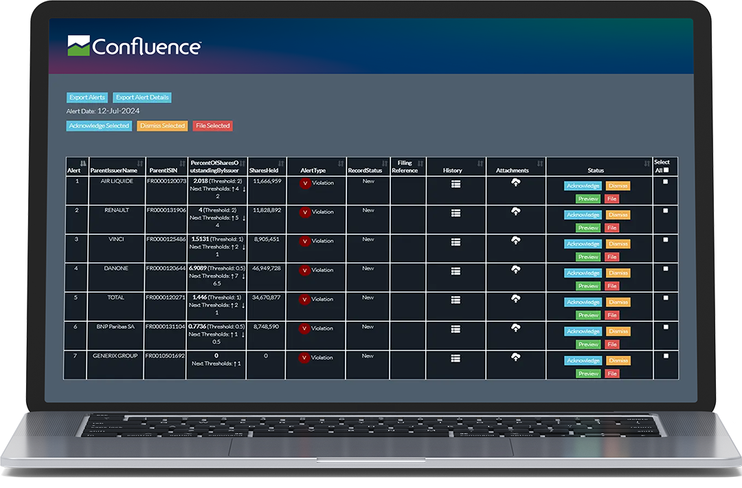Check the selection box for alert 4 DANONE
The height and width of the screenshot is (488, 742).
[x=665, y=269]
